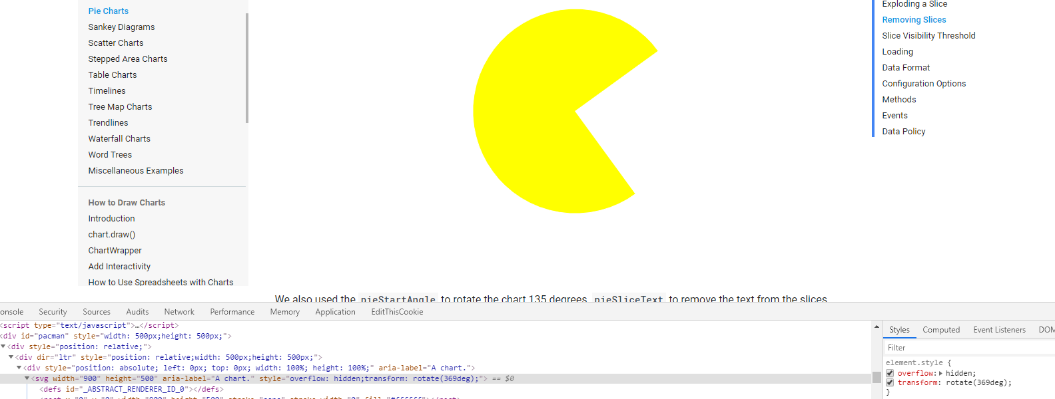Jump to the Events section
Screen dimensions: 1055x399
pyautogui.click(x=894, y=116)
